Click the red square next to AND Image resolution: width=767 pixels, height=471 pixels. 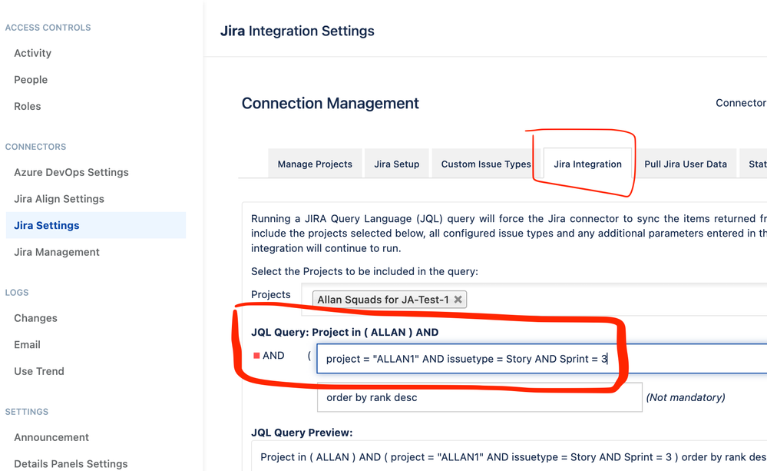click(256, 356)
